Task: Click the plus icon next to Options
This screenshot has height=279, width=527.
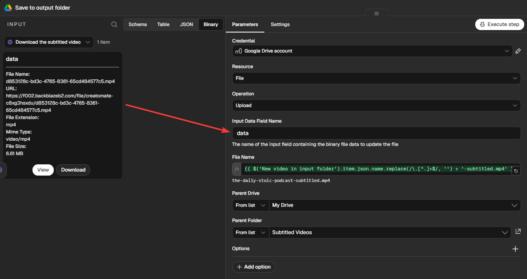Action: pos(516,249)
